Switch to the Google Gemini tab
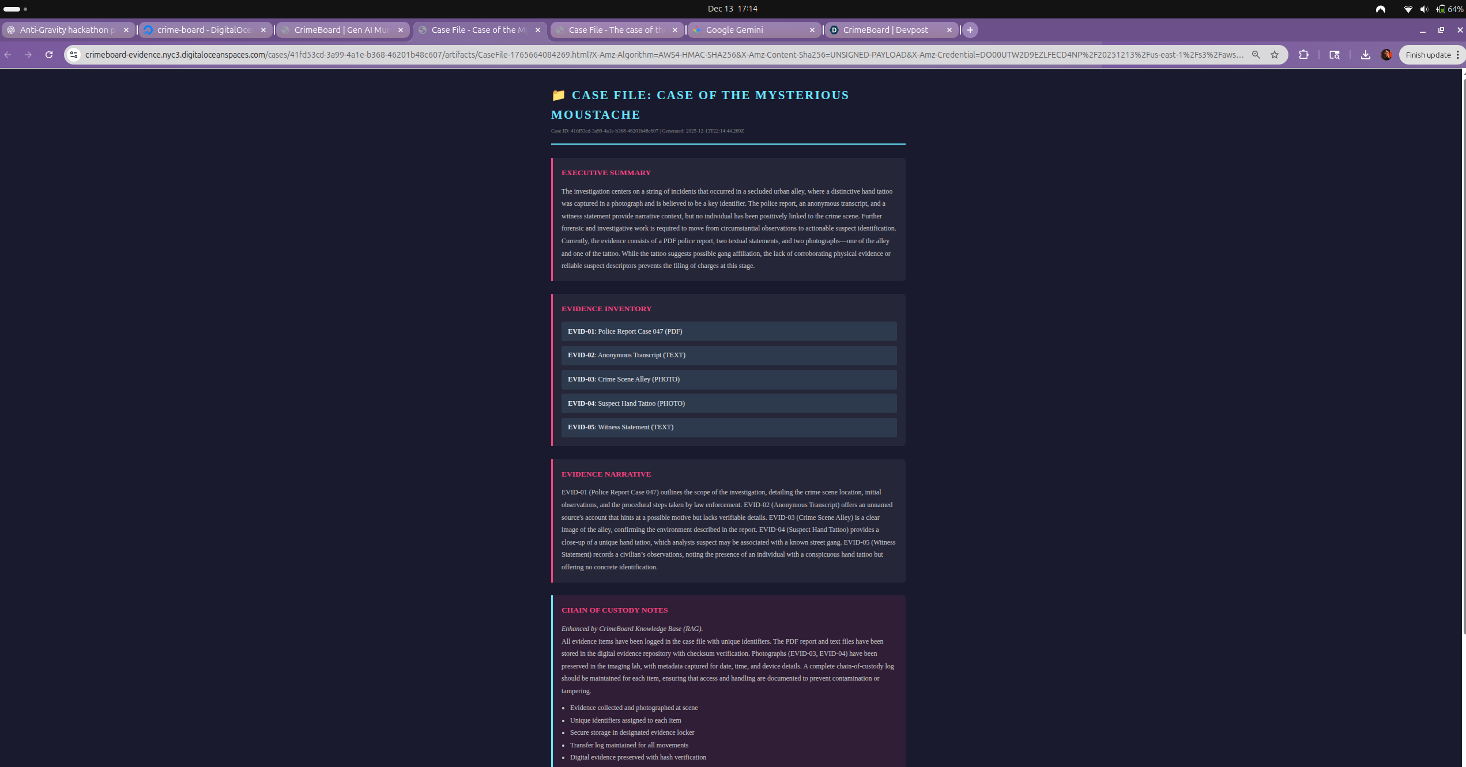 [x=749, y=30]
